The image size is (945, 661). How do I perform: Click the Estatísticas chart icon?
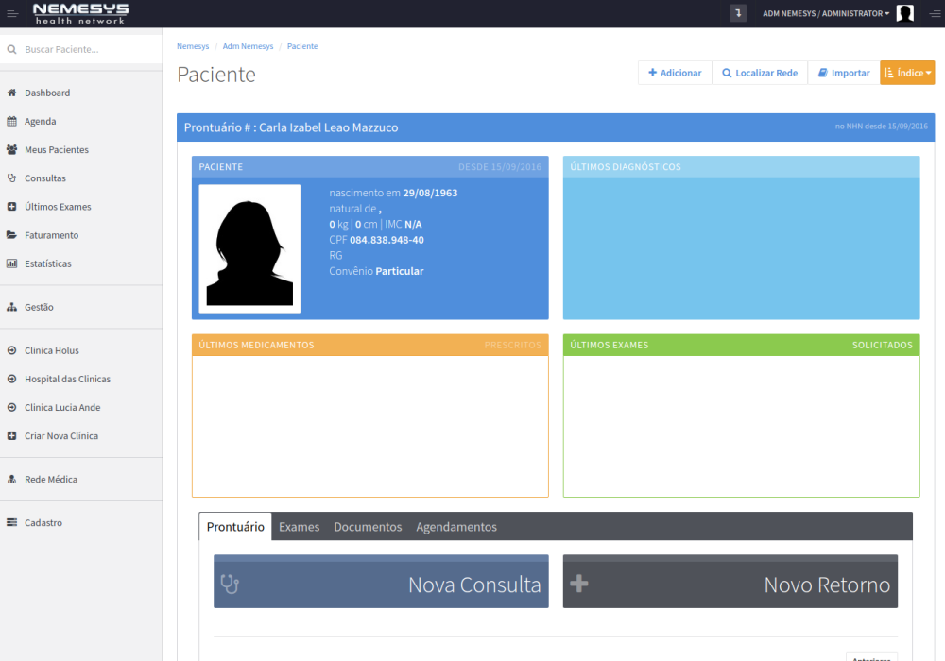(x=11, y=263)
